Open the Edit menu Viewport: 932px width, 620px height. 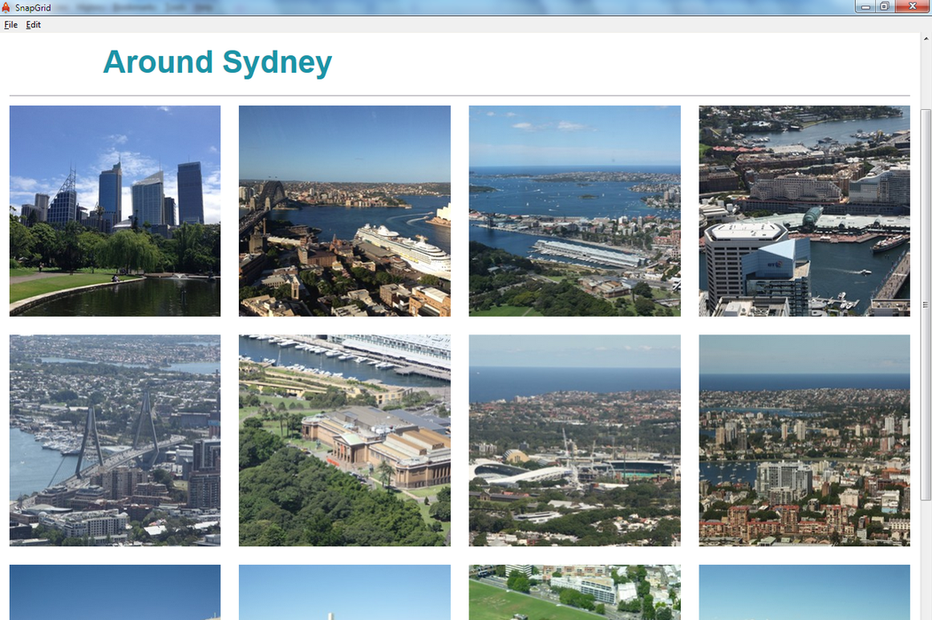pos(33,25)
